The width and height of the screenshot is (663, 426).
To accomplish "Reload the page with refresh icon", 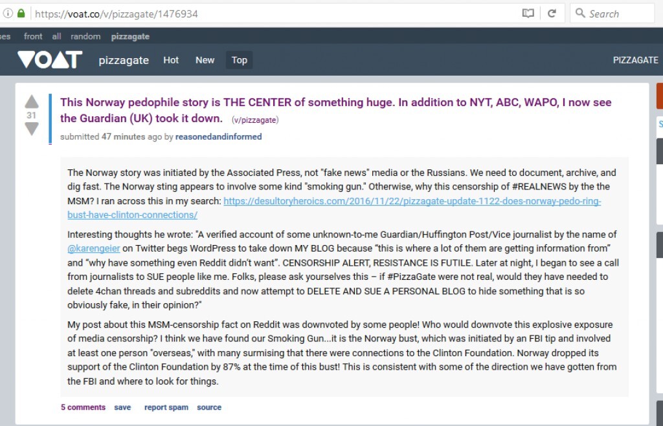I will tap(552, 14).
